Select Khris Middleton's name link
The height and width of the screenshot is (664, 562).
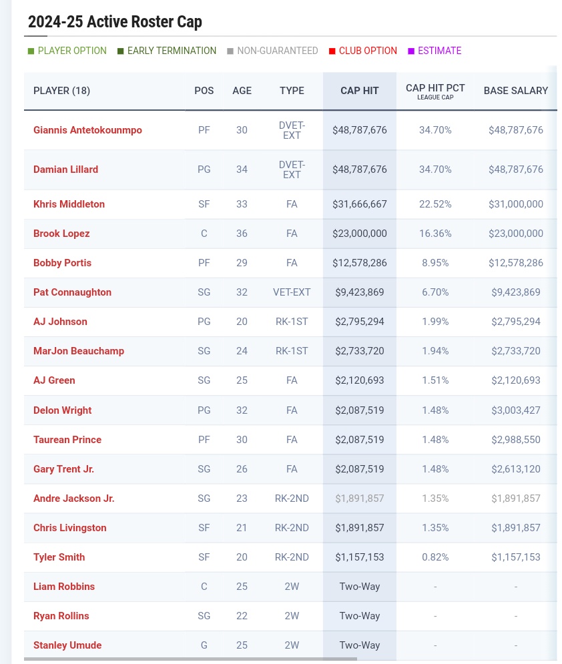tap(69, 204)
